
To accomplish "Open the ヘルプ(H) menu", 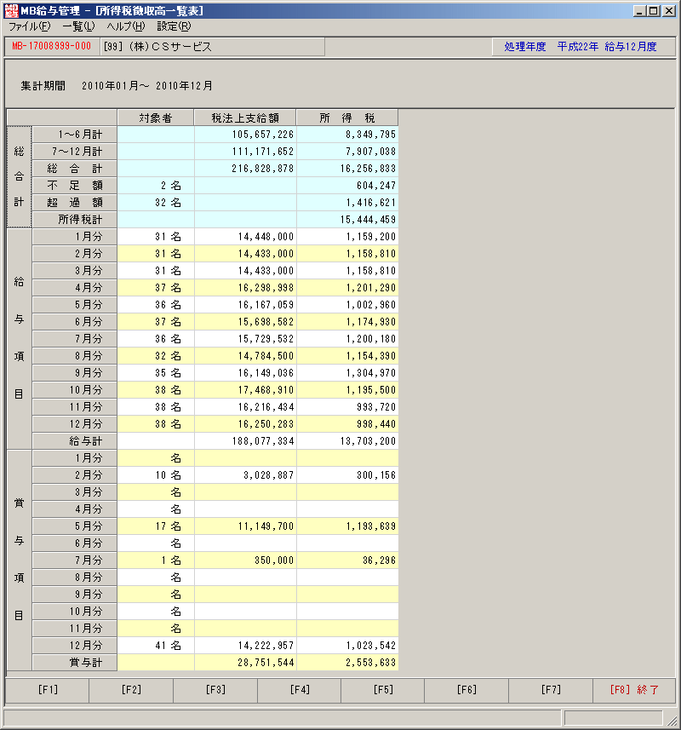I will point(126,26).
